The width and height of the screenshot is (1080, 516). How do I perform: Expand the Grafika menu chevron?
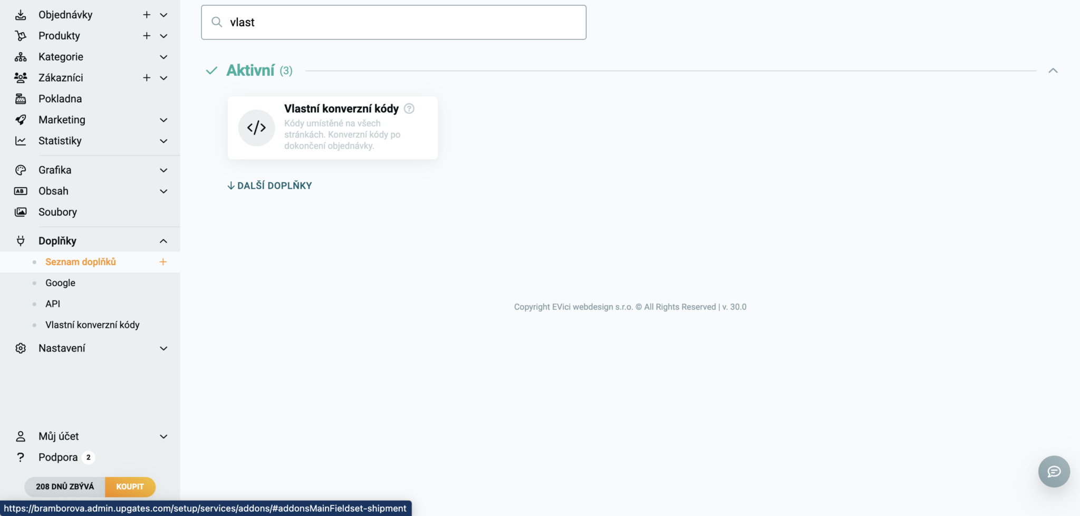point(163,170)
